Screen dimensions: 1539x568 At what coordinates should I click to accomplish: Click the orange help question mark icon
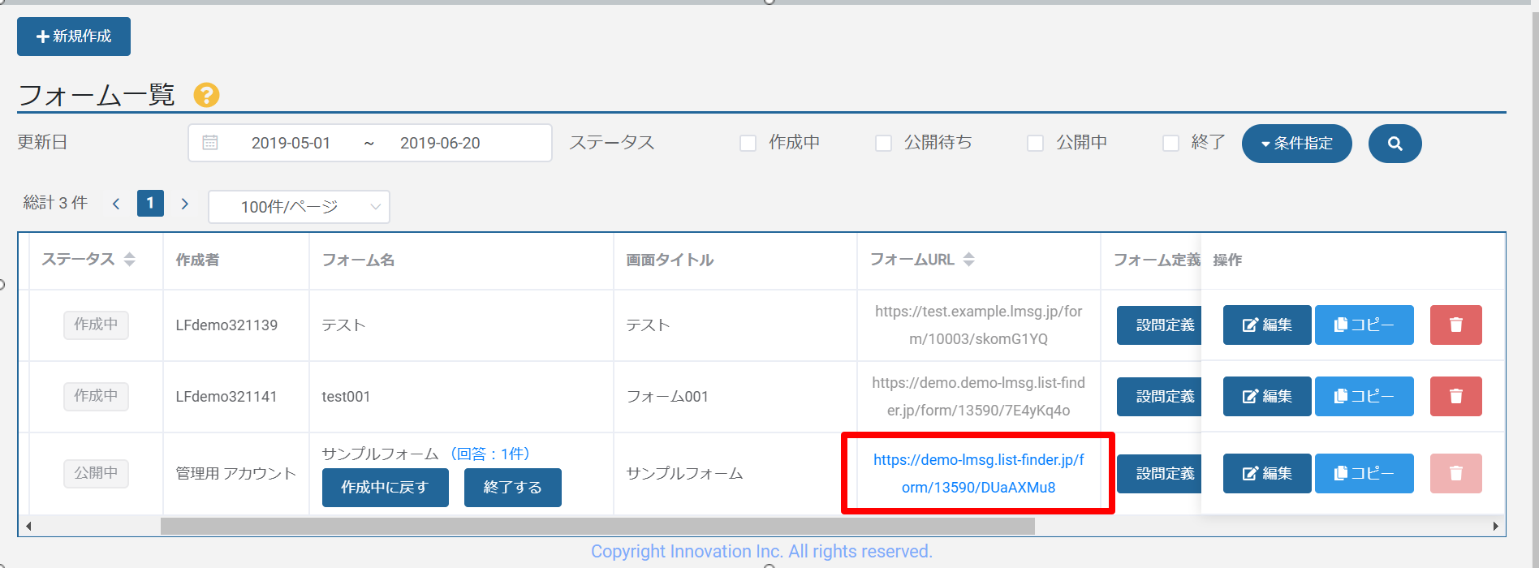point(206,95)
